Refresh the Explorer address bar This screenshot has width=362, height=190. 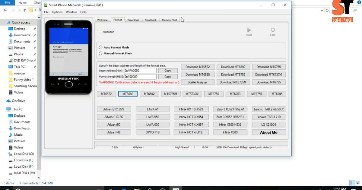pyautogui.click(x=327, y=10)
